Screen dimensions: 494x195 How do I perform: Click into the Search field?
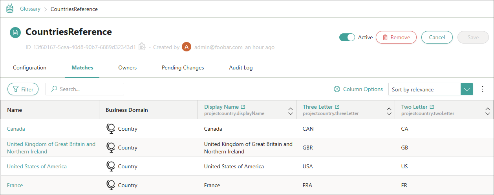click(x=85, y=89)
